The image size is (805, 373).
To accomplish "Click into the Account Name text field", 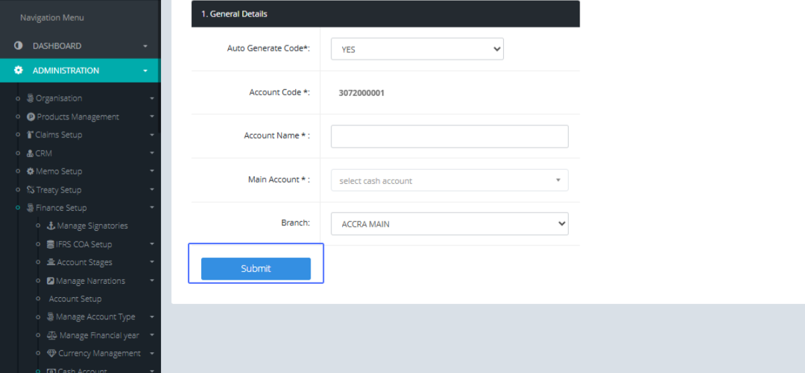I will (x=449, y=136).
